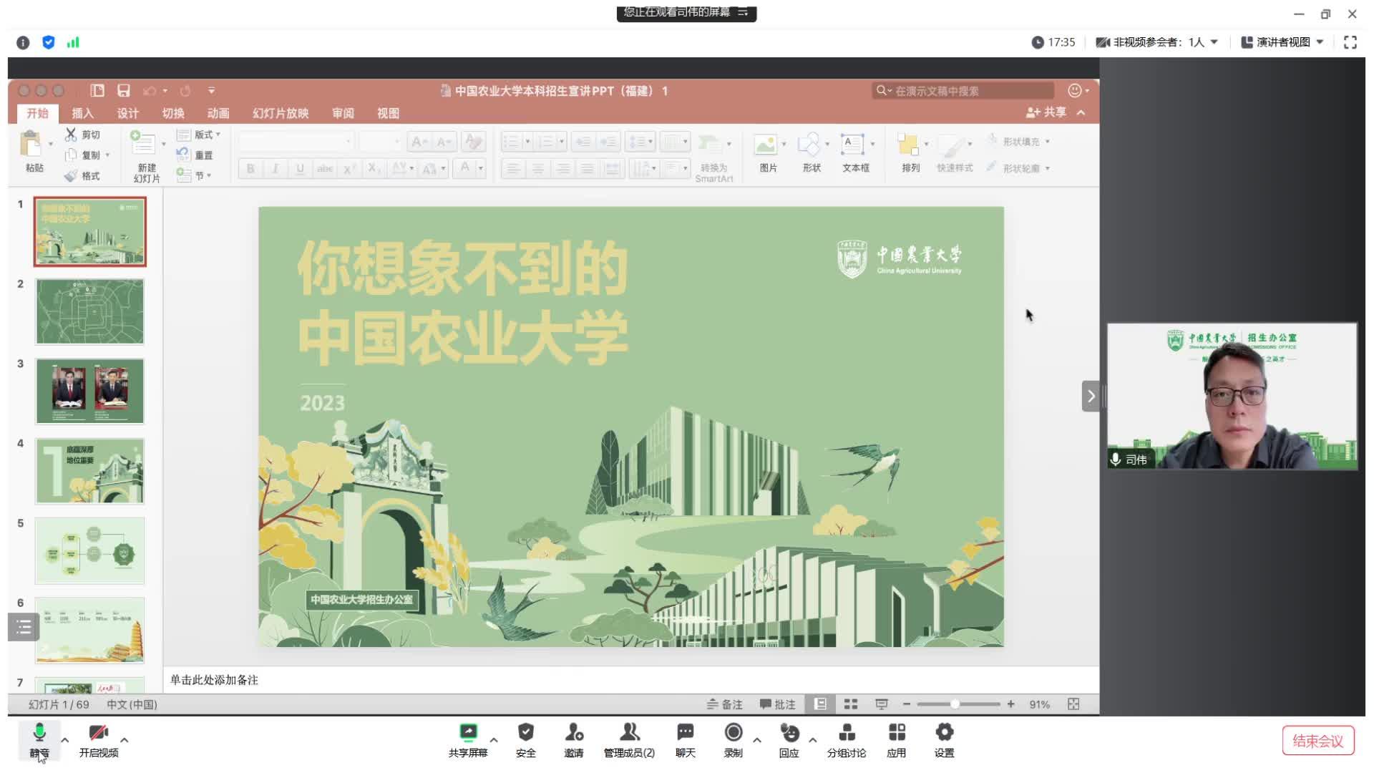The height and width of the screenshot is (773, 1374).
Task: Click the PowerPoint save icon
Action: pyautogui.click(x=124, y=91)
